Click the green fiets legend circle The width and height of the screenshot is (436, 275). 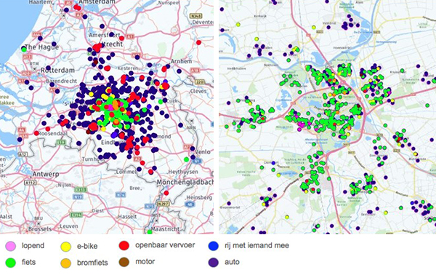pos(11,262)
